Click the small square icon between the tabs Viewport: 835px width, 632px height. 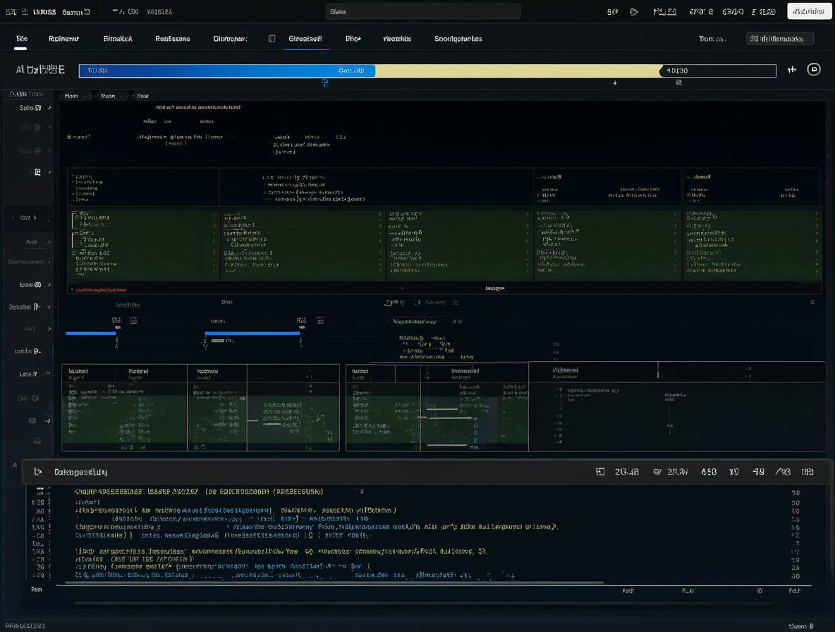point(272,39)
